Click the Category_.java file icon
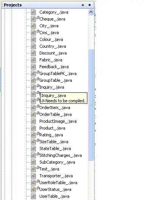Viewport: 155px width, 200px height. click(34, 12)
